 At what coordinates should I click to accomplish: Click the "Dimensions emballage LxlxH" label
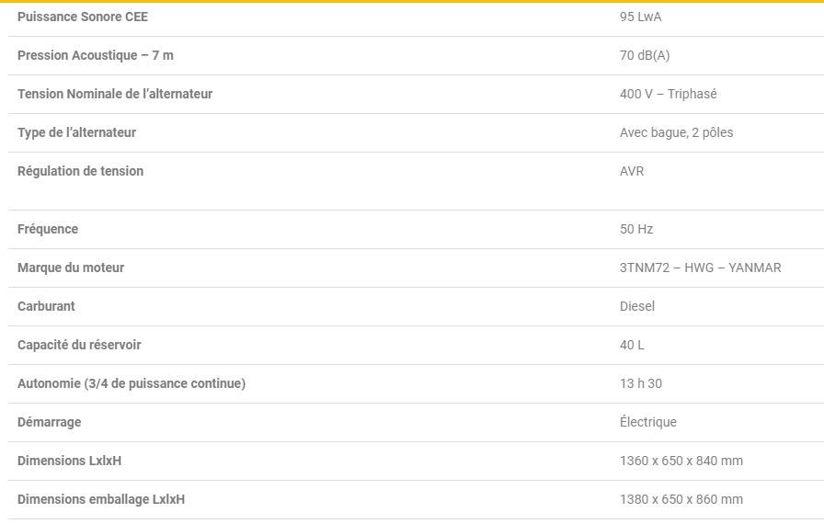point(101,499)
